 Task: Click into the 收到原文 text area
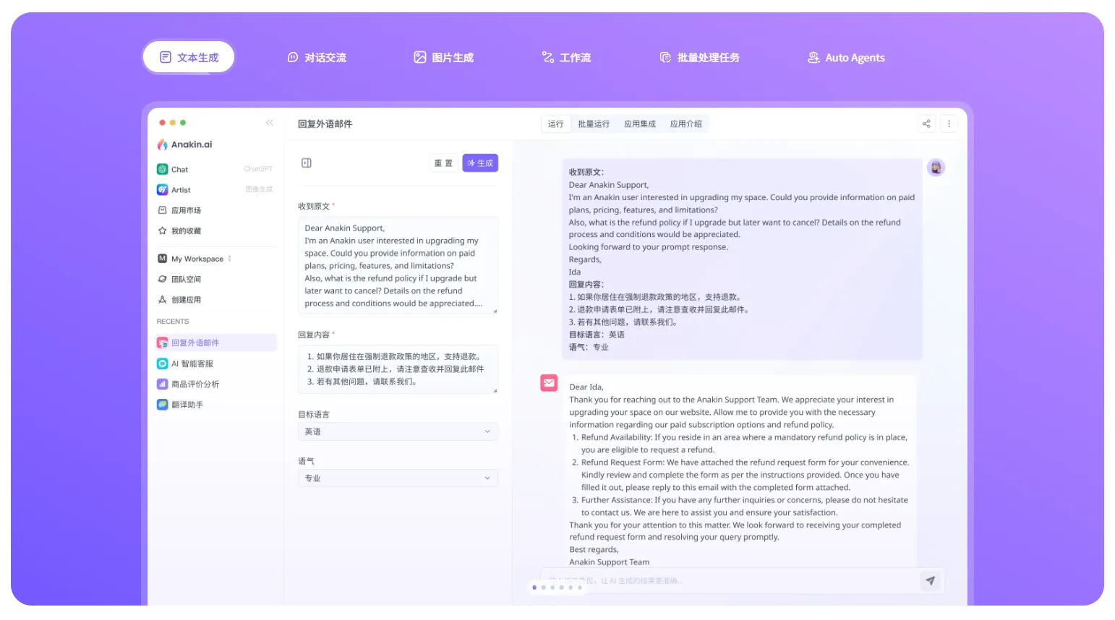[398, 265]
